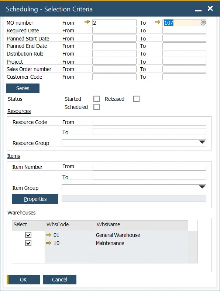
Task: Click the link arrow beside MO number To
Action: click(158, 22)
